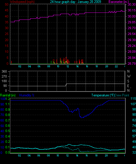This screenshot has height=164, width=136.
Task: Click the 32 temperature scale value
Action: point(134,152)
